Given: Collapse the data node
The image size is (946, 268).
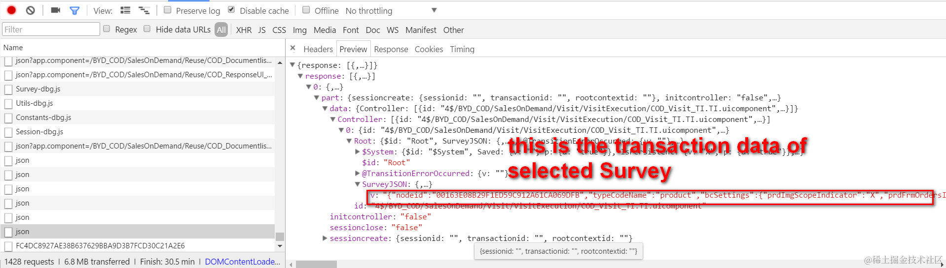Looking at the screenshot, I should point(325,109).
